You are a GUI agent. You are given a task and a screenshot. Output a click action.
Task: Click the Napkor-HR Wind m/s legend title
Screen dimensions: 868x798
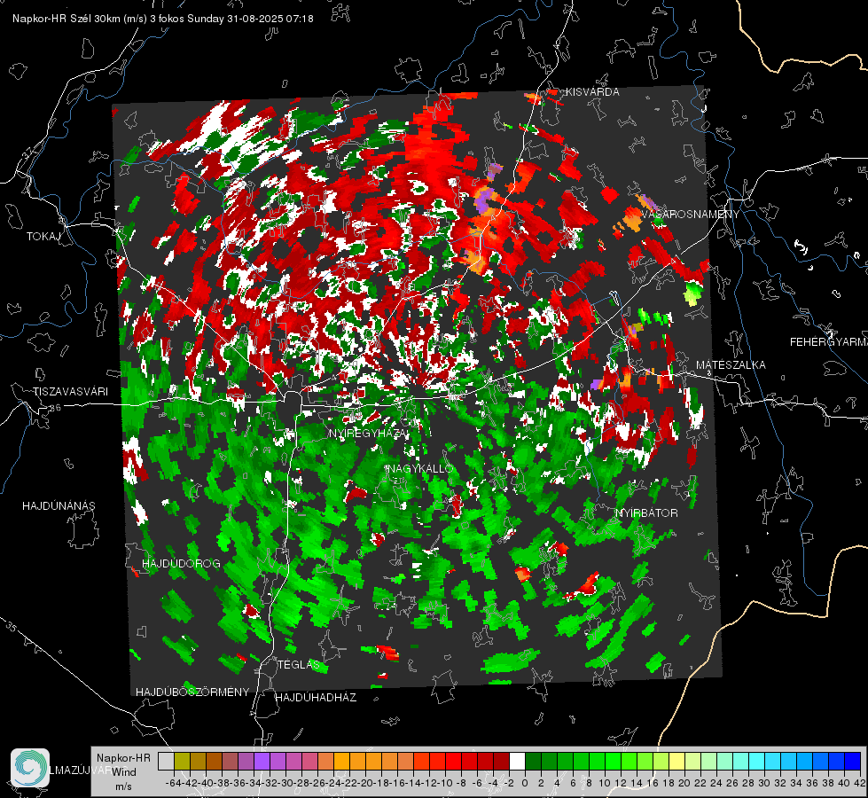point(123,772)
